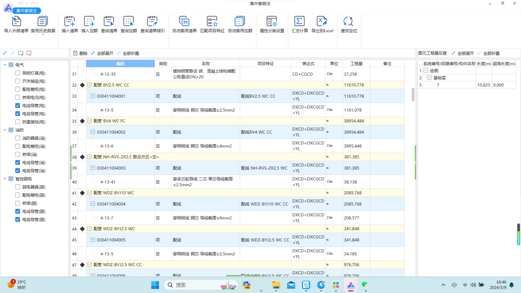Run 自动套用清单 from the toolbar

pos(184,21)
